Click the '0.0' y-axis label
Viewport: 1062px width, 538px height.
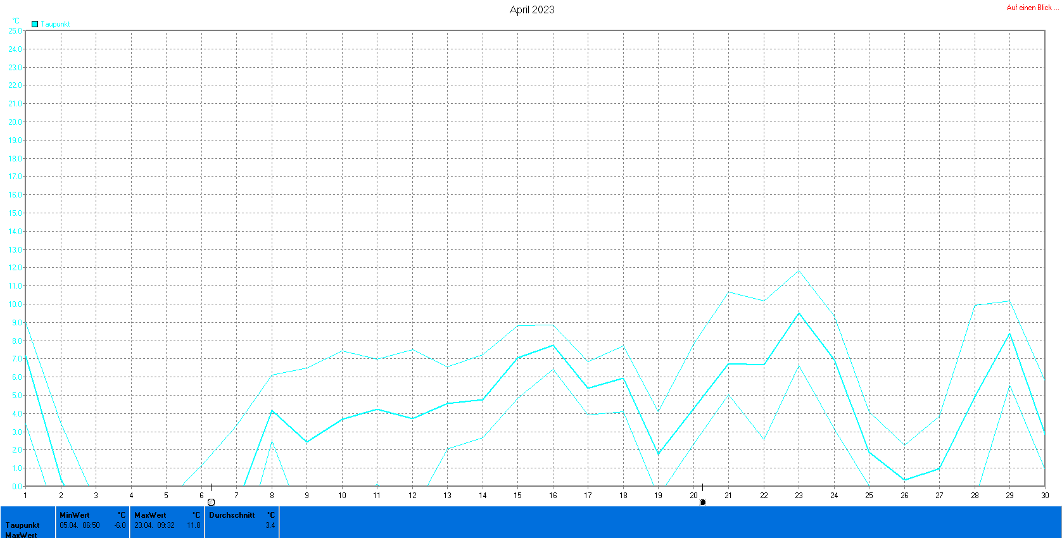16,487
